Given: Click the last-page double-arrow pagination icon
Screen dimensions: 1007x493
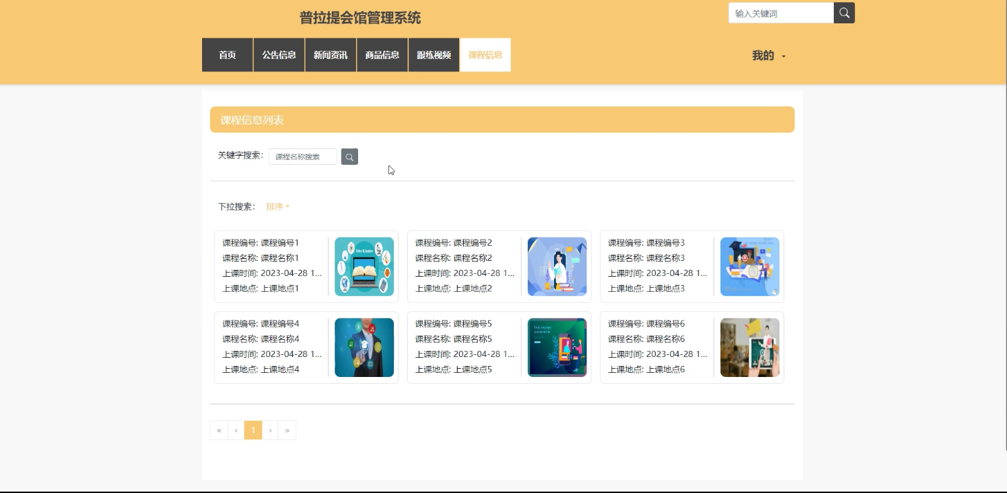Looking at the screenshot, I should (287, 430).
